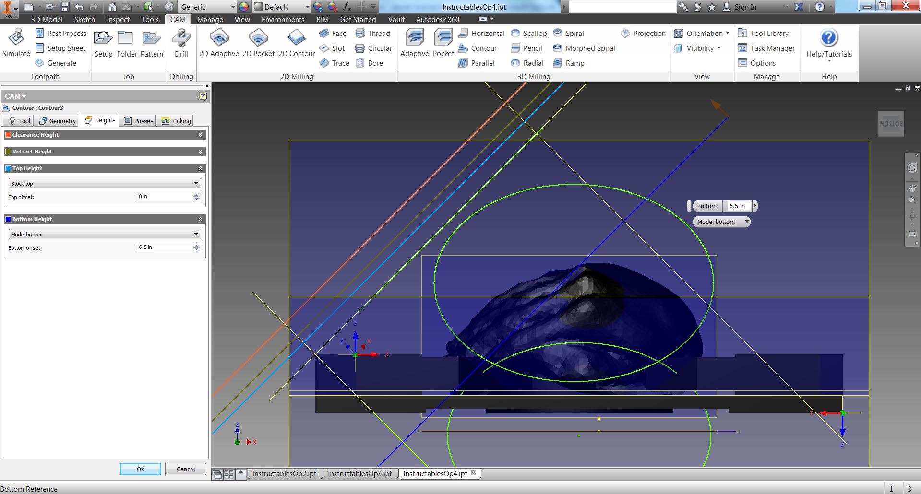Open Setup Sheet
This screenshot has width=921, height=494.
point(60,48)
